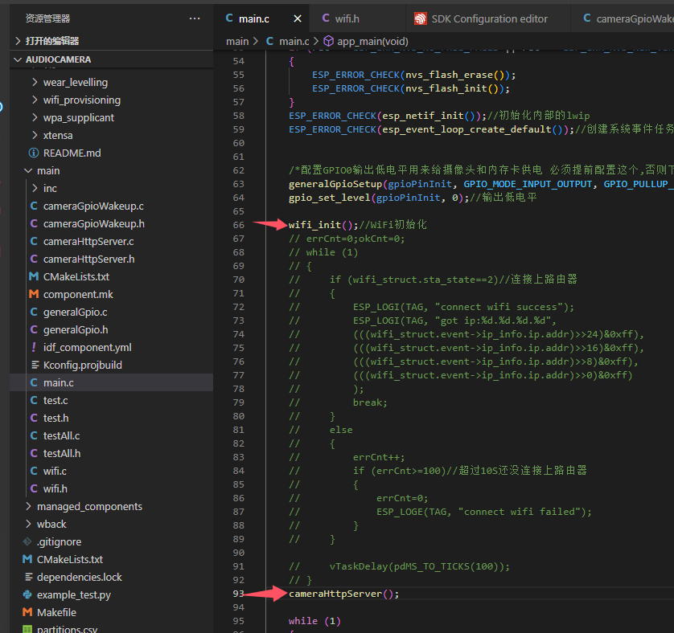Screen dimensions: 674x633
Task: Switch to the wifi.h tab
Action: 347,18
